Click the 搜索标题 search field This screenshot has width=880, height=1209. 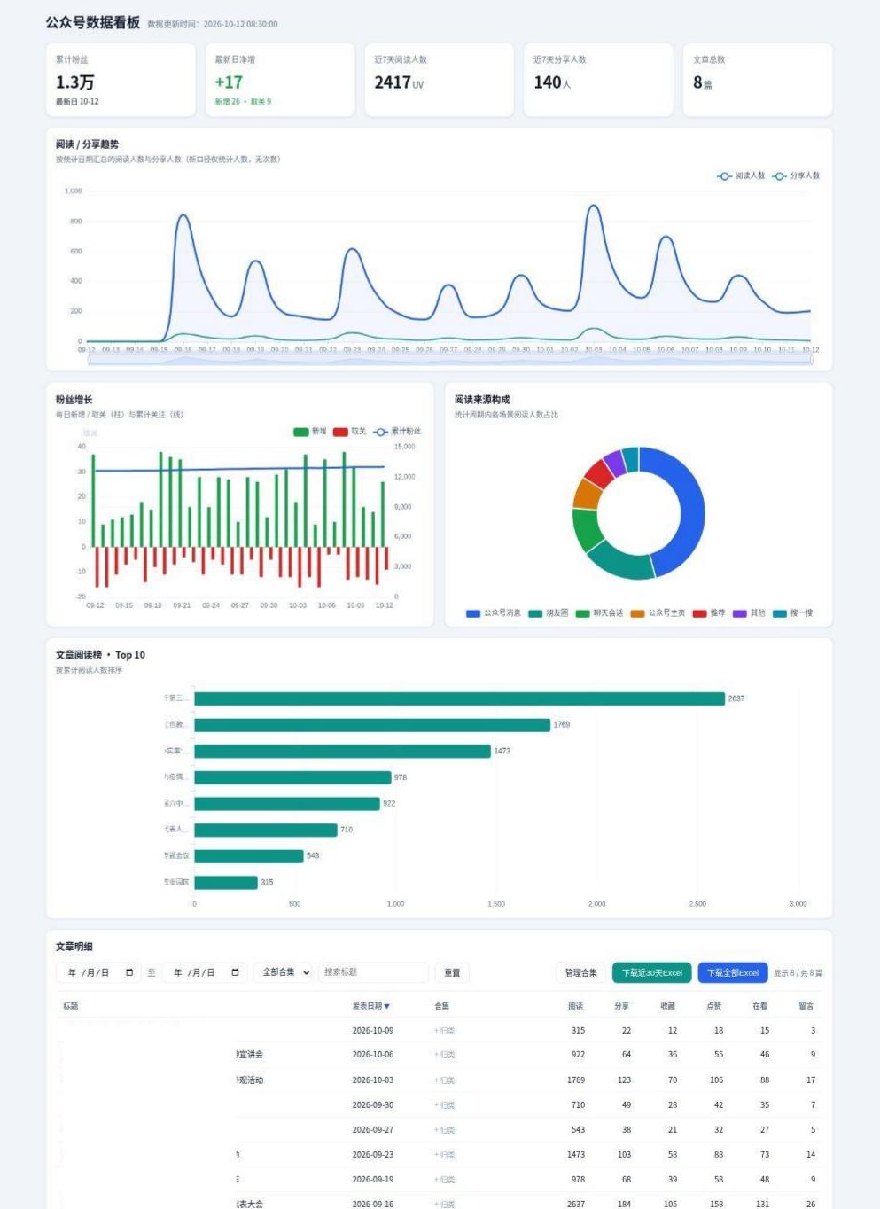(x=373, y=972)
